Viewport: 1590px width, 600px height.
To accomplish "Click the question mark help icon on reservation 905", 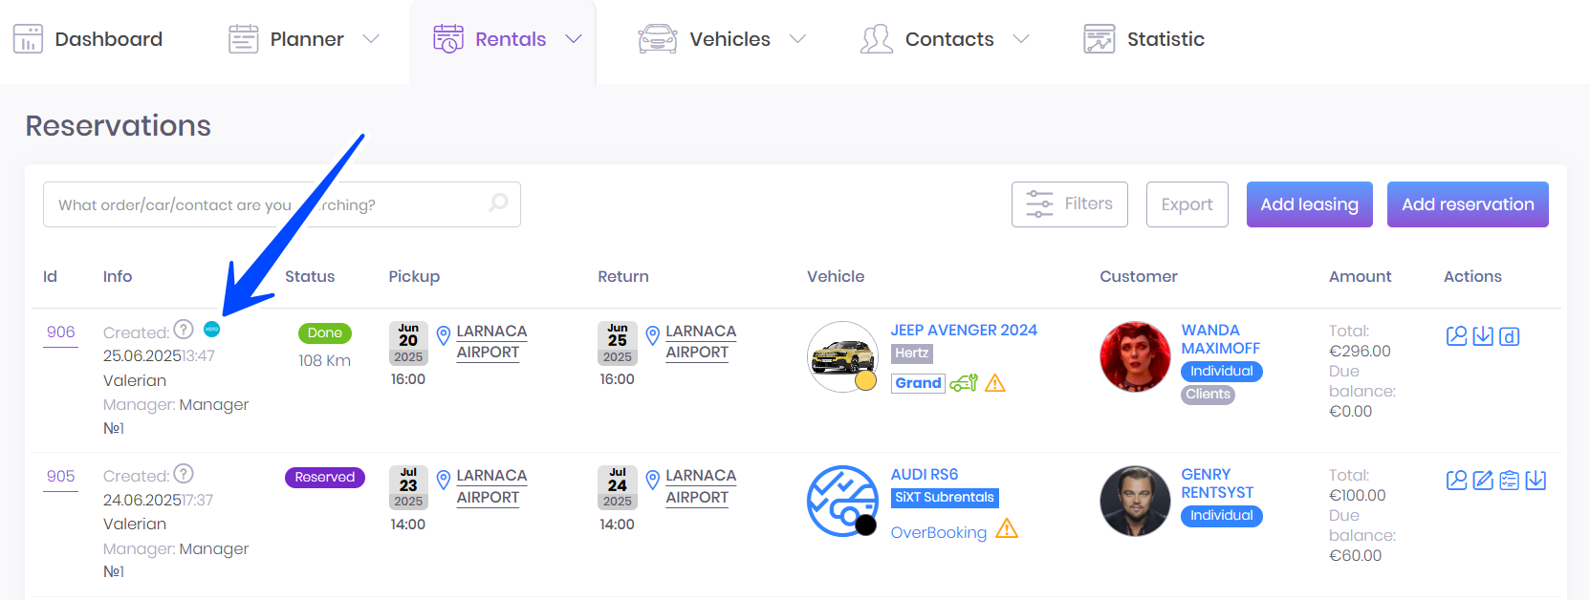I will click(184, 474).
